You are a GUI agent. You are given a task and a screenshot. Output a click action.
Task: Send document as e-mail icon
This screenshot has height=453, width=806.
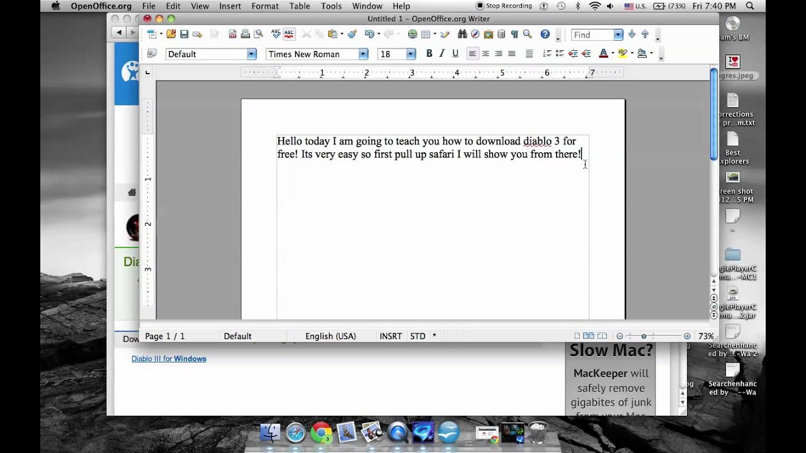(x=197, y=34)
